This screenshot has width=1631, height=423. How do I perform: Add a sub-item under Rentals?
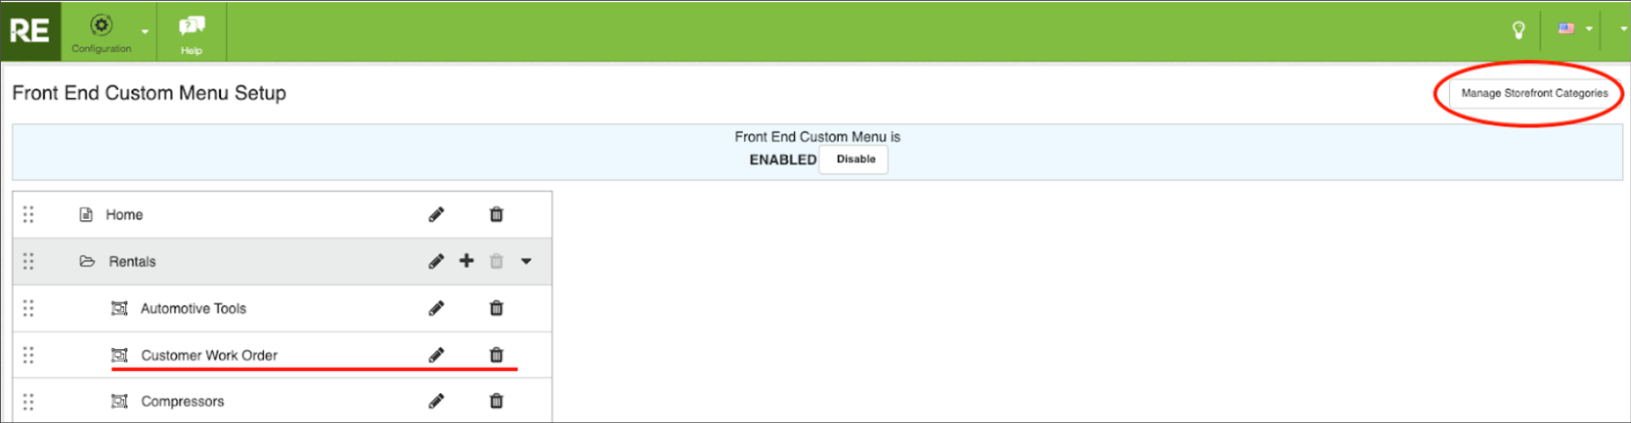pyautogui.click(x=467, y=261)
